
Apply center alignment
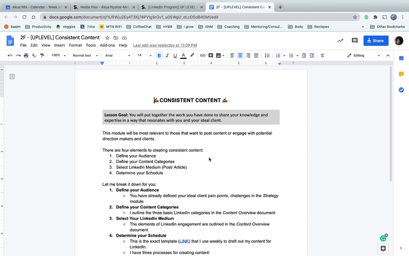tap(240, 55)
